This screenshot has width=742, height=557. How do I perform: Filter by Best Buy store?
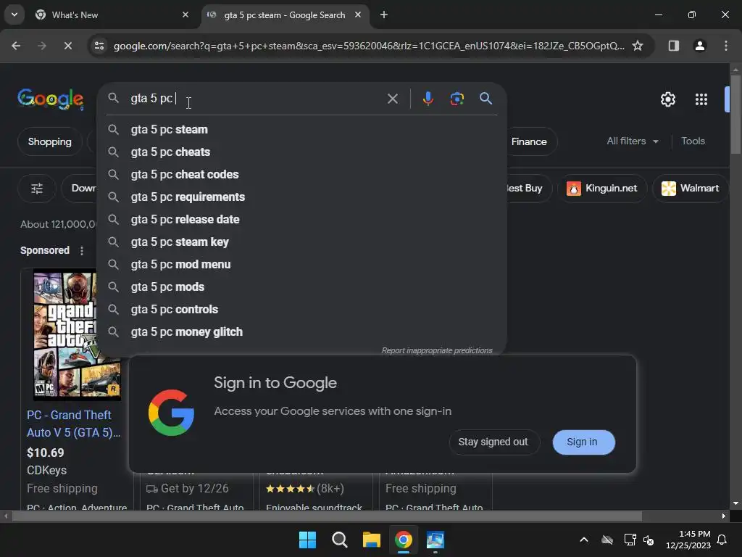[528, 189]
